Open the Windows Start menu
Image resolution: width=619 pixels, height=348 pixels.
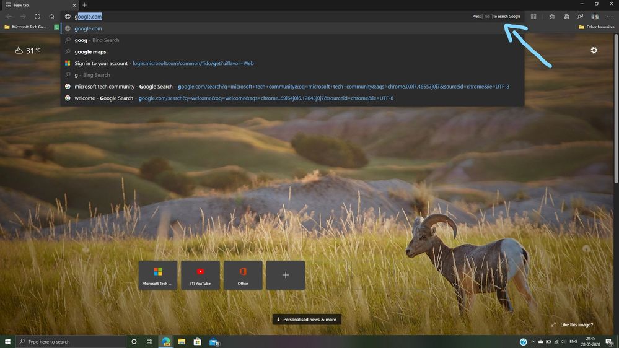(7, 341)
